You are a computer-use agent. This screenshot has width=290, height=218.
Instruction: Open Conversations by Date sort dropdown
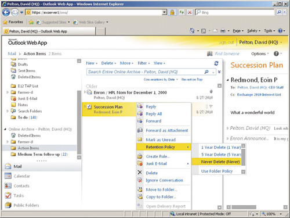coord(161,80)
